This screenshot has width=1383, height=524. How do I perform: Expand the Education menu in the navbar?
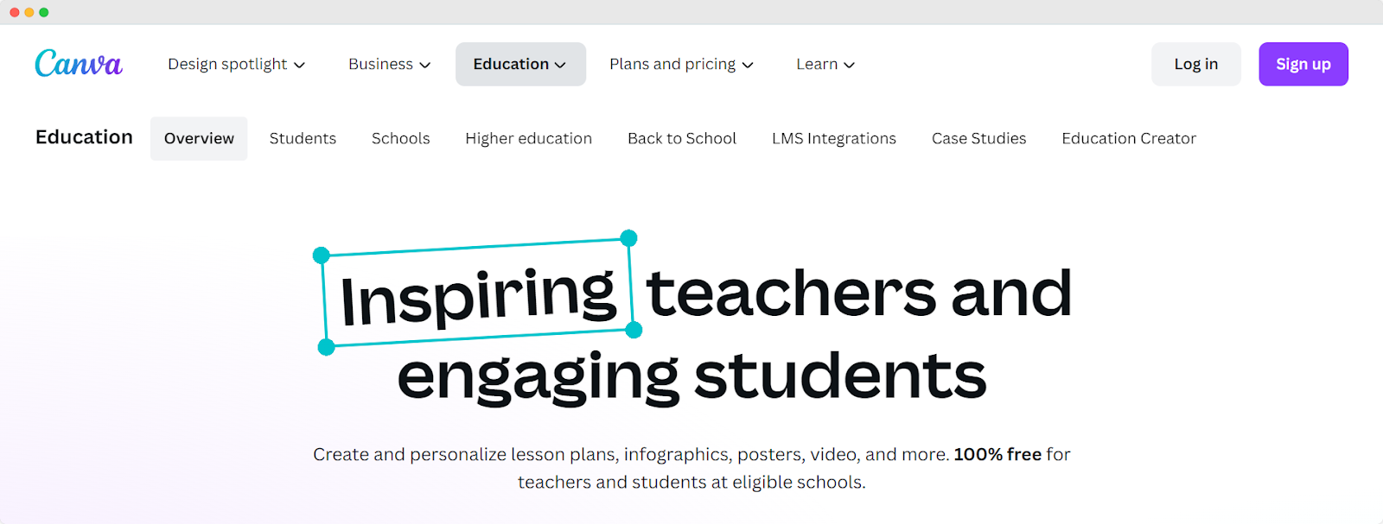[x=520, y=64]
